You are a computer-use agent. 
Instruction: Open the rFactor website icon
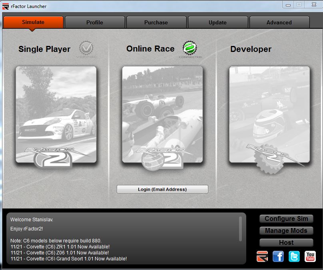point(262,256)
